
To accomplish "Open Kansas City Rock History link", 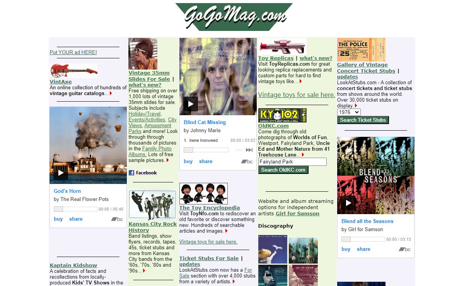I will [152, 227].
